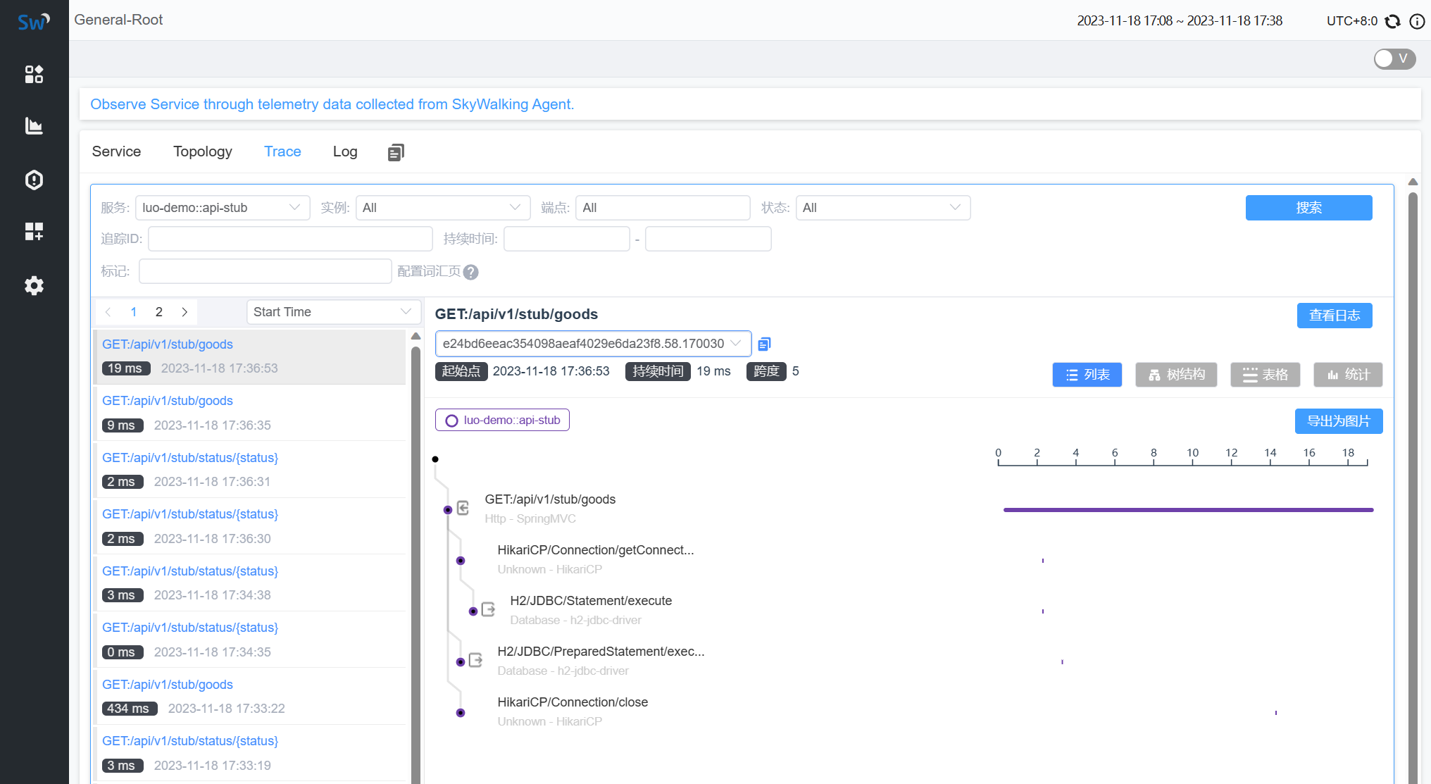Copy the trace ID with copy icon

coord(764,344)
